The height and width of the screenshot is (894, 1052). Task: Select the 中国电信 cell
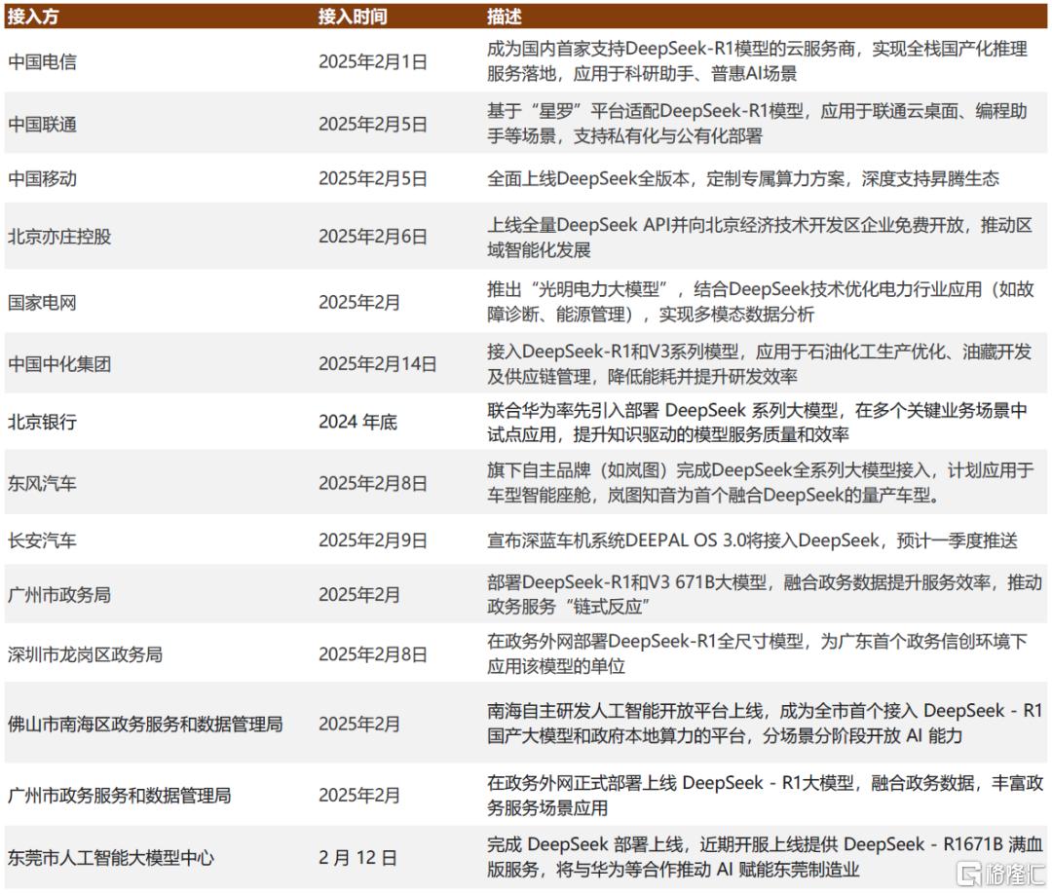42,61
